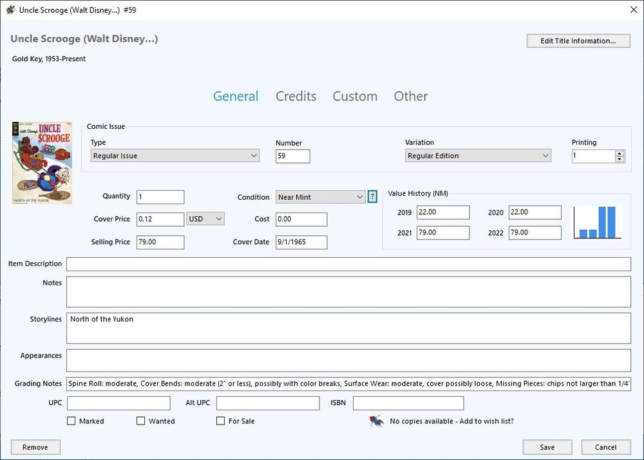Increase Printing with the up arrow

click(620, 153)
